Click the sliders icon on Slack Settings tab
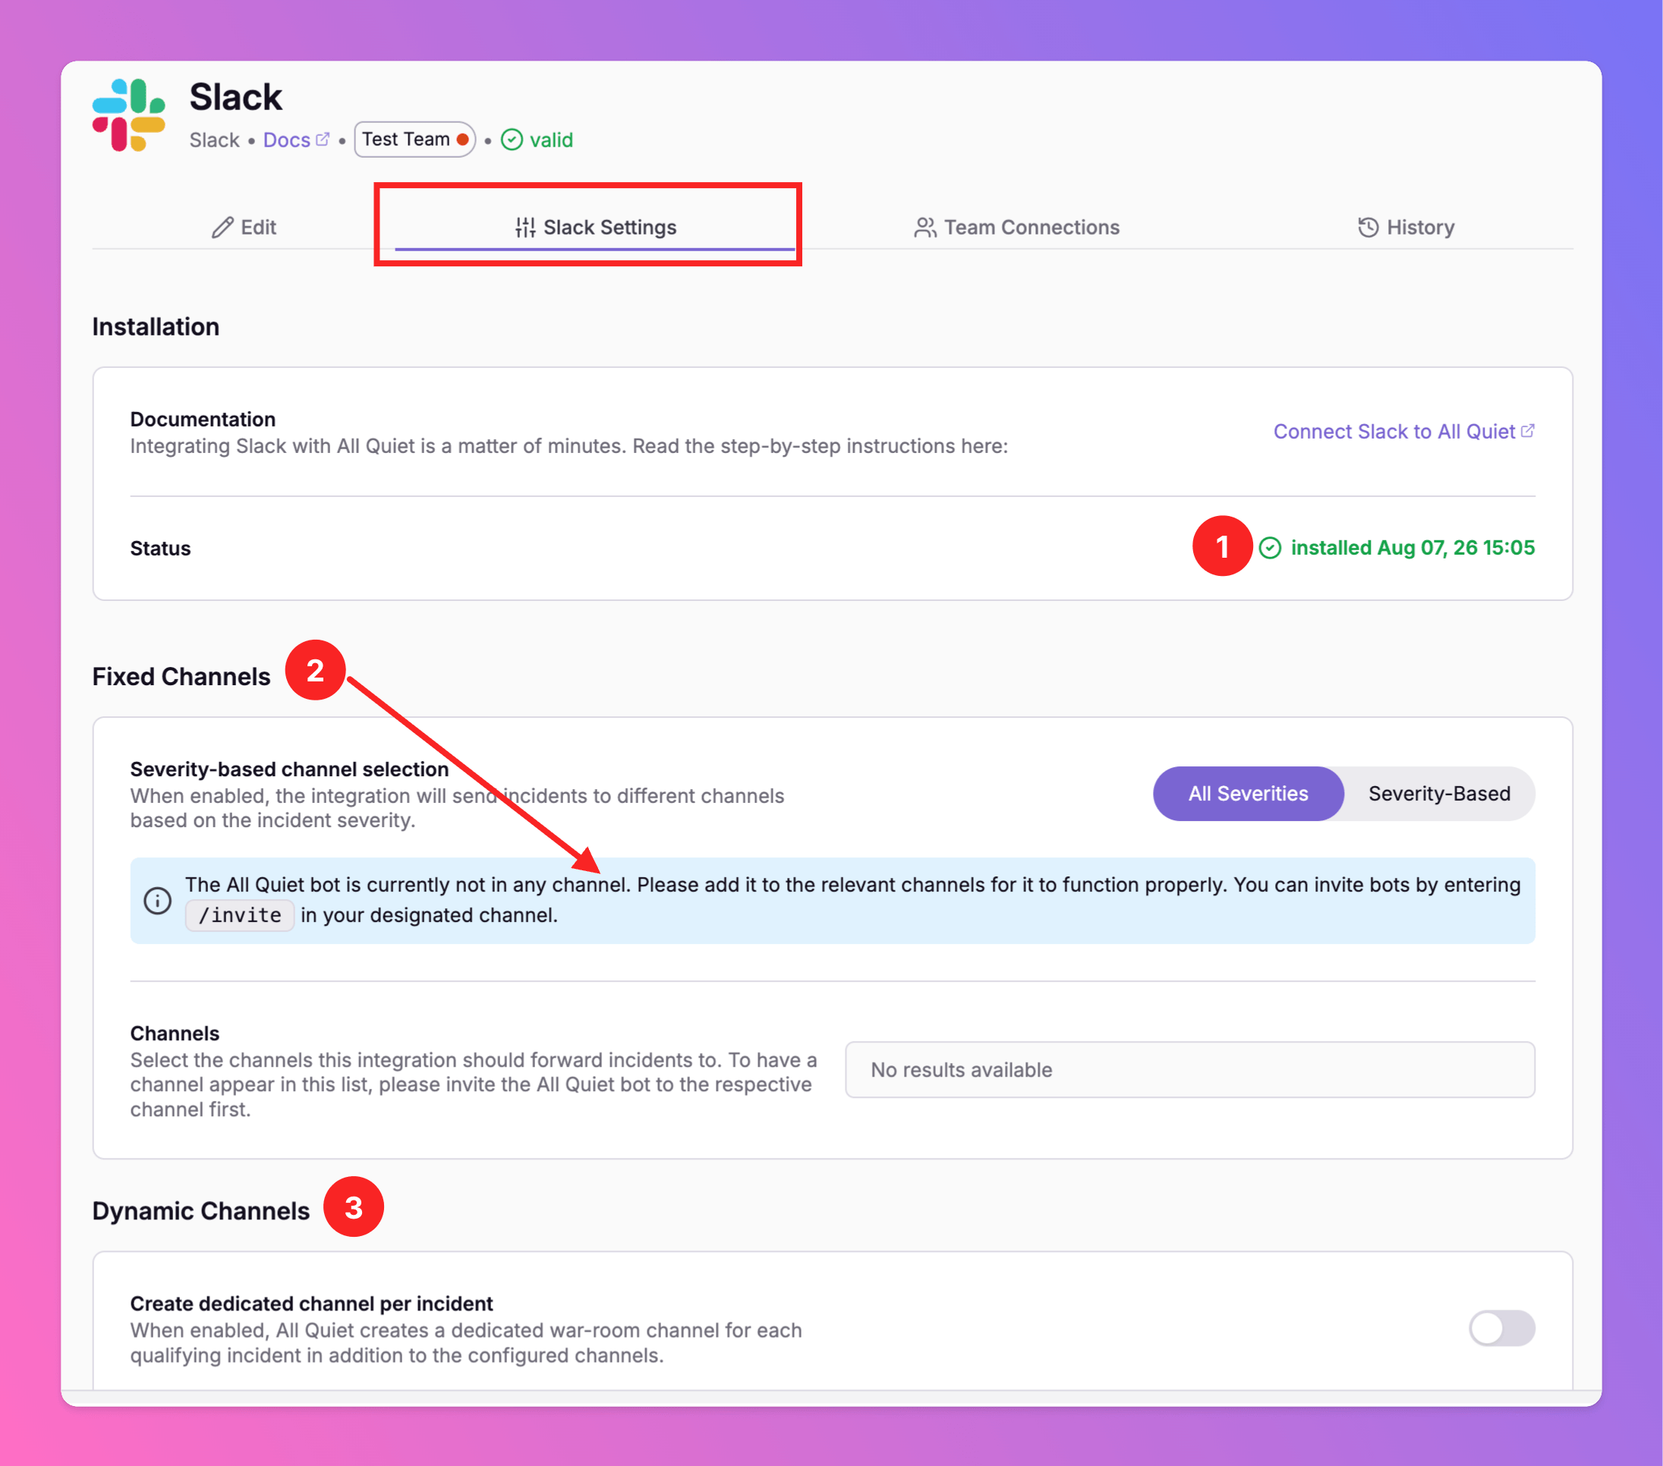1663x1466 pixels. (525, 228)
